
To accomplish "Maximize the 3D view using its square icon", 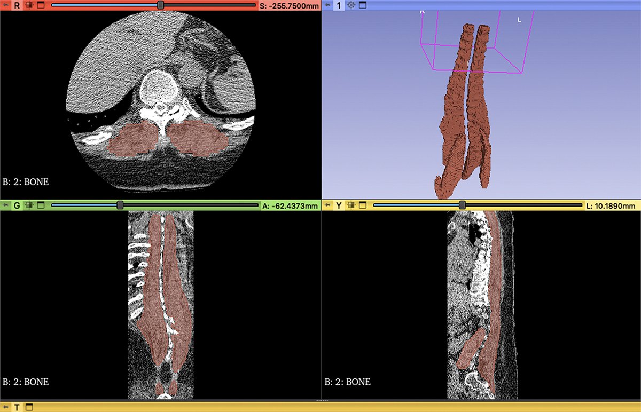I will 363,5.
